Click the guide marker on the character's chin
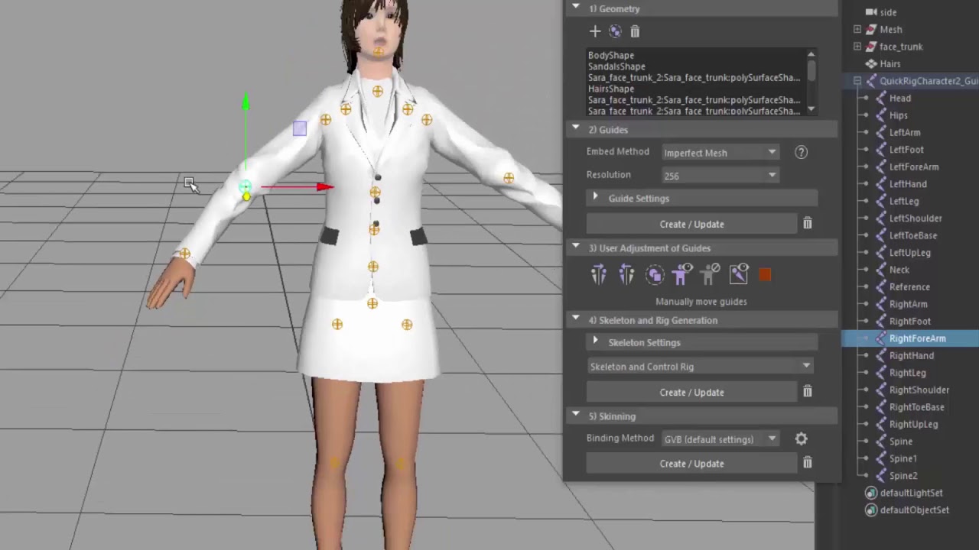Image resolution: width=979 pixels, height=550 pixels. coord(378,52)
